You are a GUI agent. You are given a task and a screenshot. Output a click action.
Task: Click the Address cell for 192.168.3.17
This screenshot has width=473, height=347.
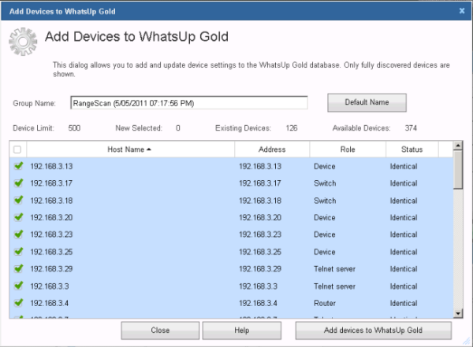coord(260,183)
